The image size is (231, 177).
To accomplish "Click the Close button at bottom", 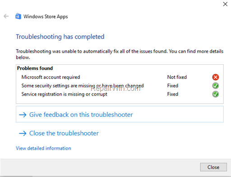I will click(213, 167).
